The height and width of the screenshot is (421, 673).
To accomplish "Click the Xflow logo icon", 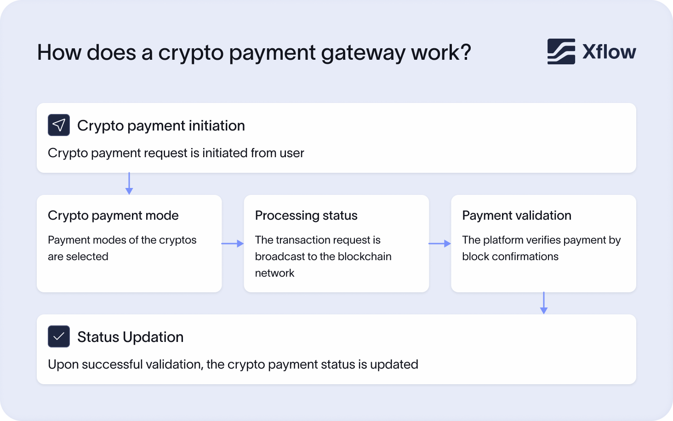I will tap(561, 51).
